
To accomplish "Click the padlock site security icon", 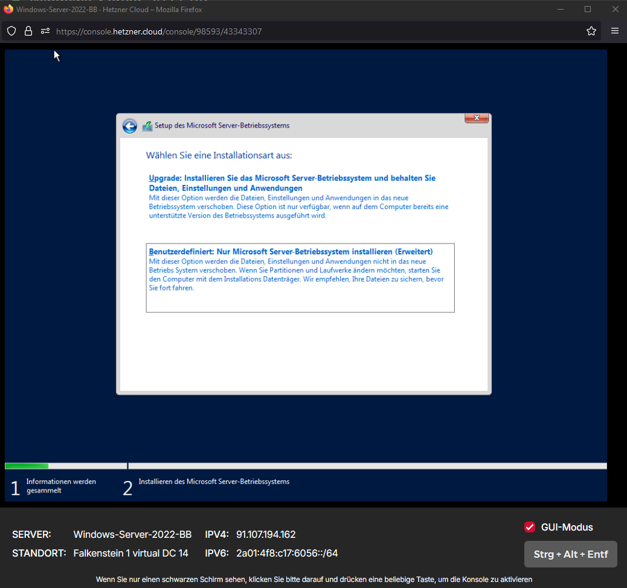I will click(28, 31).
